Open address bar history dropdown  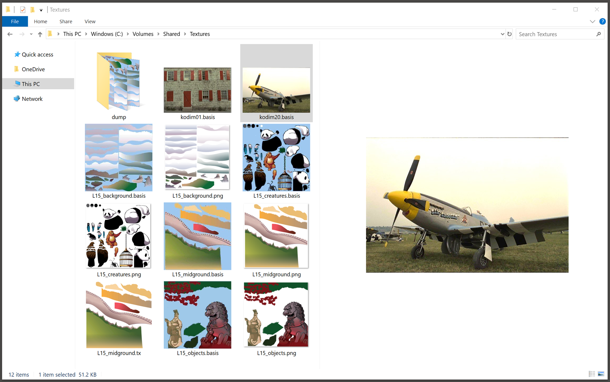(503, 34)
